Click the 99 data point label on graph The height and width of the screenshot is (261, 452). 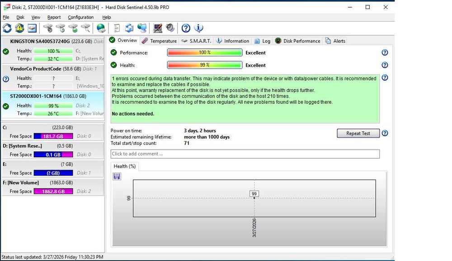tap(254, 194)
